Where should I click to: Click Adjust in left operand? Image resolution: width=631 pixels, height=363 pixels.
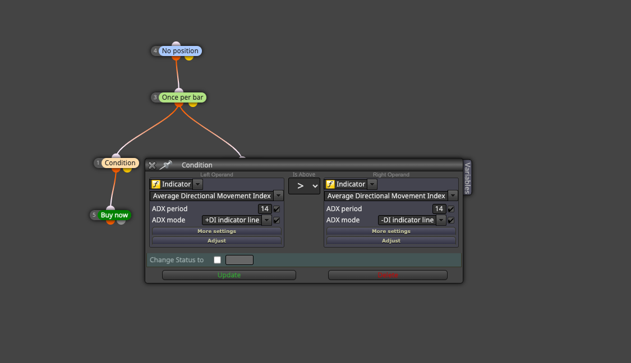coord(217,241)
